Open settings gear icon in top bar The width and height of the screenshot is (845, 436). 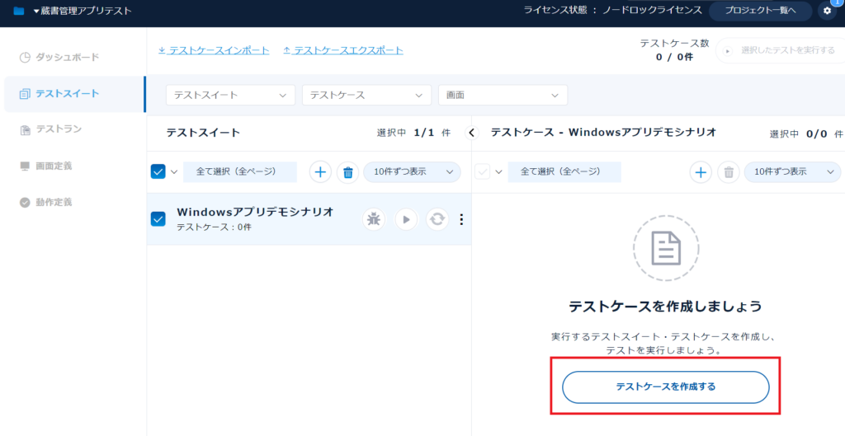(x=828, y=11)
